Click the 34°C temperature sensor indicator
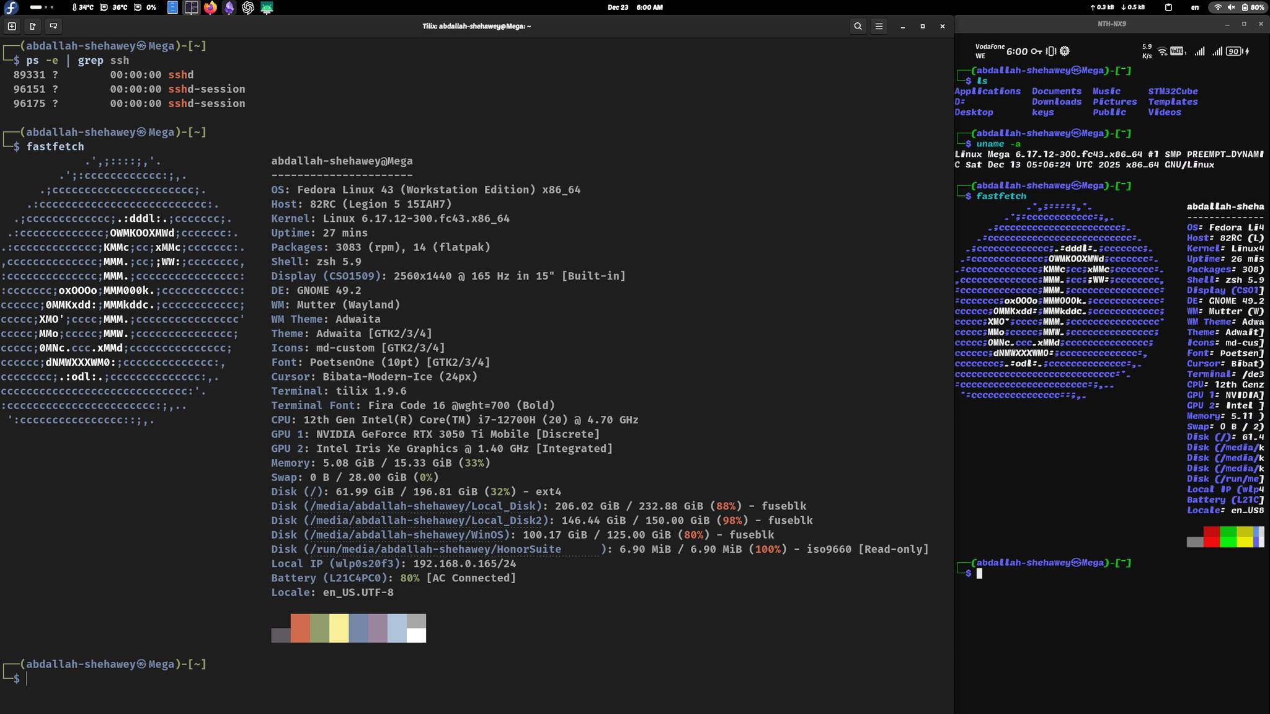Screen dimensions: 1270x714 pyautogui.click(x=82, y=7)
